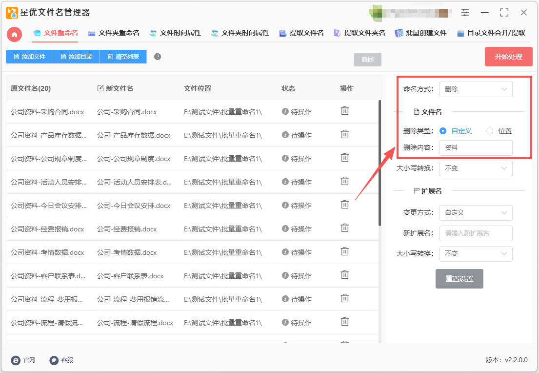The height and width of the screenshot is (373, 539).
Task: Remove the 考情数据.docx file via trash icon
Action: click(344, 251)
